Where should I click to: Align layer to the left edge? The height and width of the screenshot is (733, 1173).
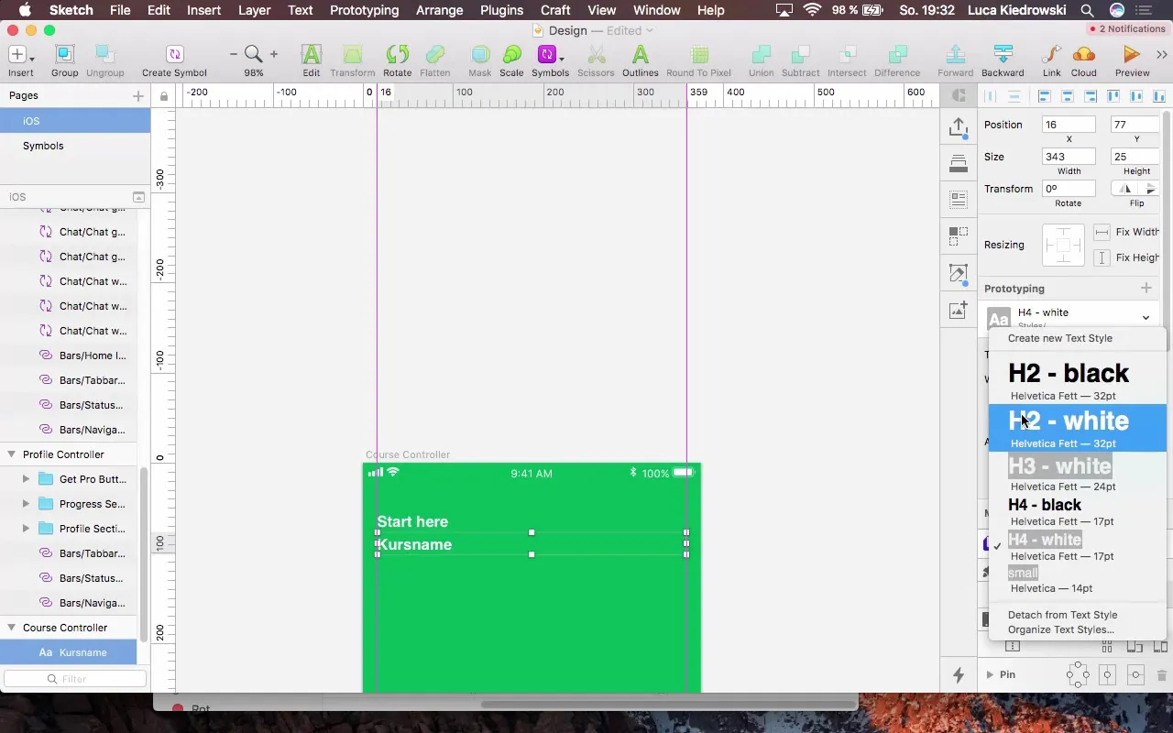coord(1044,96)
